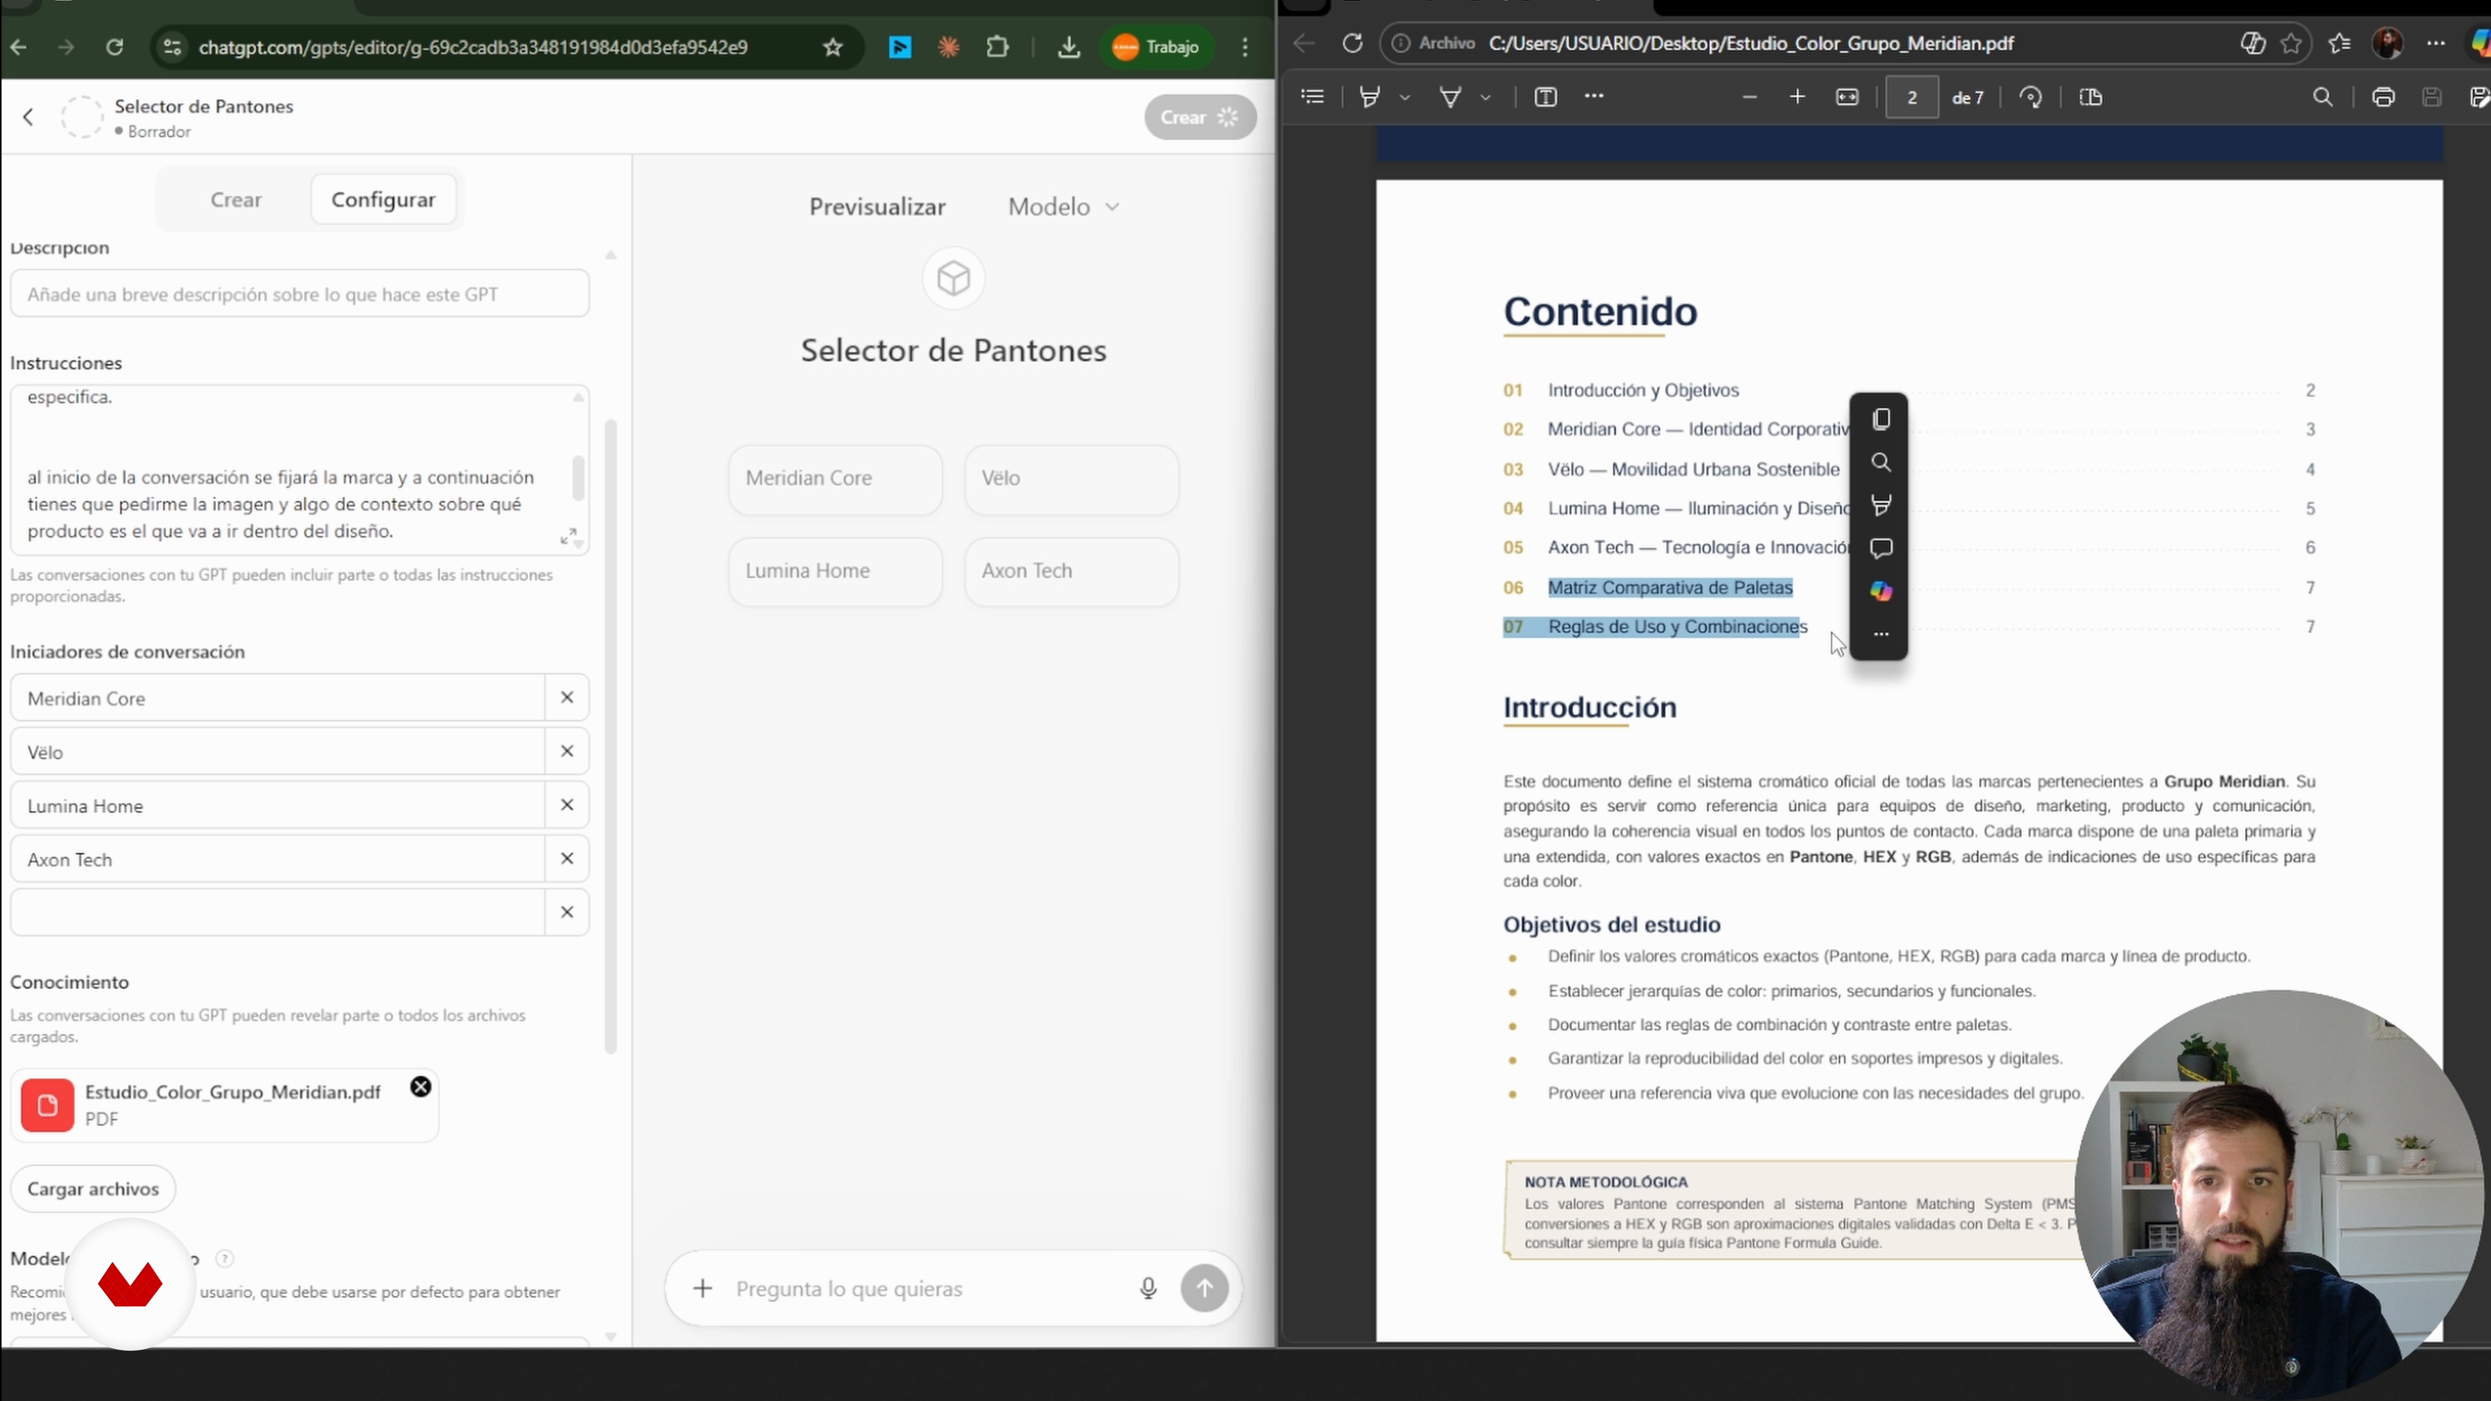Open Chrome three-dot menu

point(1245,47)
